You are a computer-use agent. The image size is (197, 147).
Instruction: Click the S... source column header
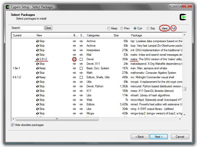click(x=82, y=35)
